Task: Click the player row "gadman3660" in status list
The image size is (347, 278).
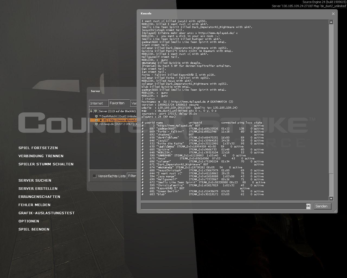Action: [203, 129]
